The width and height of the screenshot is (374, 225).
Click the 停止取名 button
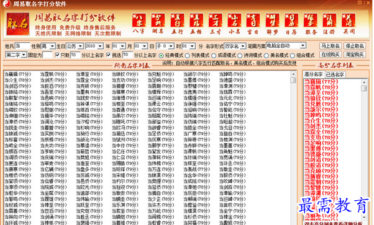[355, 46]
